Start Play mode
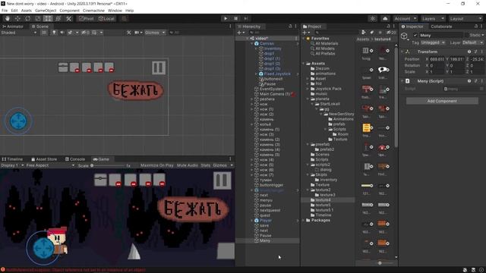Viewport: 486px width, 273px height. pyautogui.click(x=226, y=18)
